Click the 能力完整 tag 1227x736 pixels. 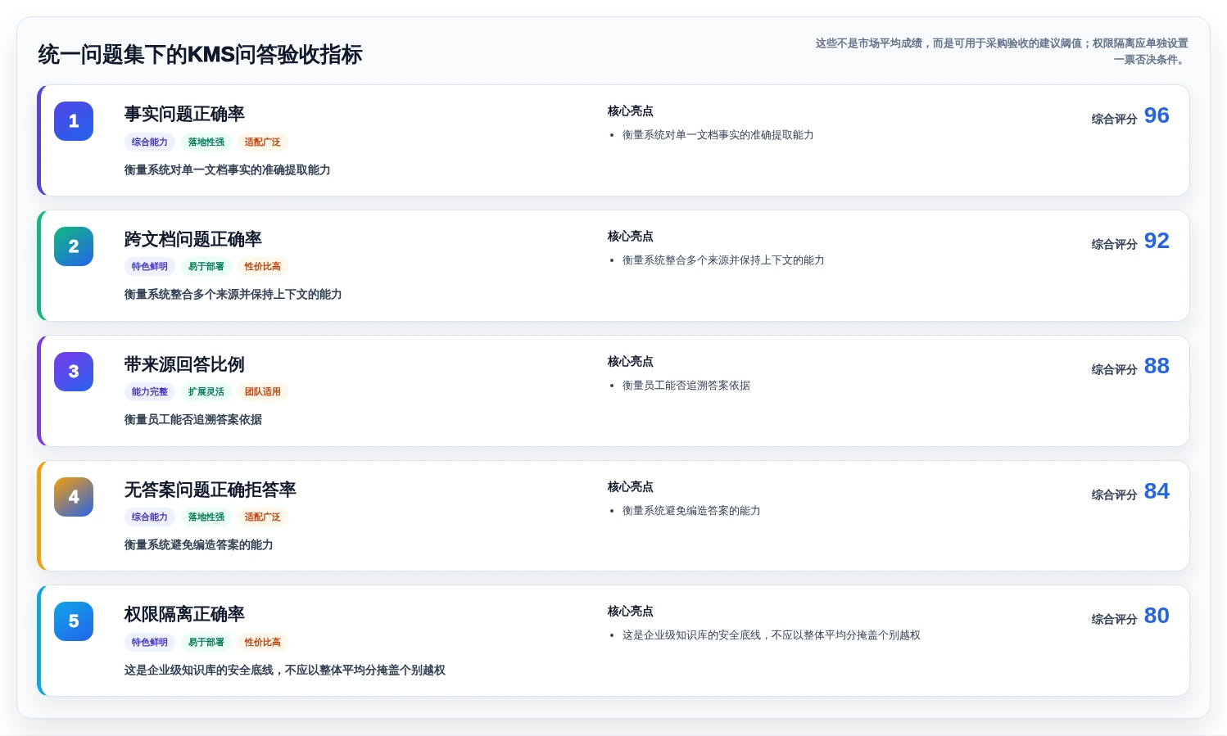[150, 391]
